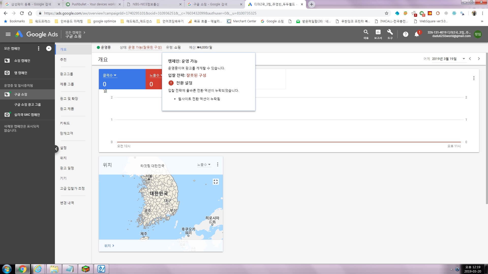The image size is (488, 274).
Task: Select the 쇼핑 캠페인 sidebar item
Action: coord(22,61)
